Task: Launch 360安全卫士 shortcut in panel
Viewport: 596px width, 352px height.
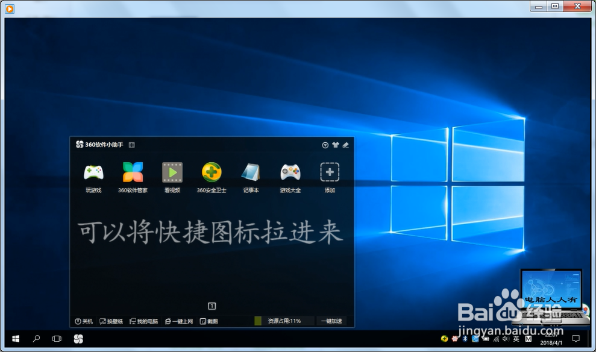Action: pyautogui.click(x=212, y=178)
